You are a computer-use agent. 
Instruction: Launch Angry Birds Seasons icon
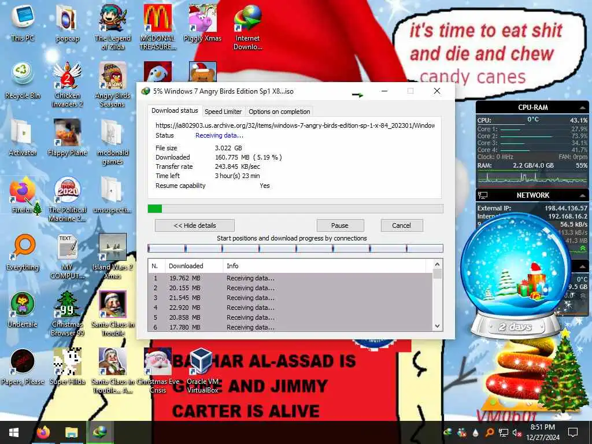113,84
